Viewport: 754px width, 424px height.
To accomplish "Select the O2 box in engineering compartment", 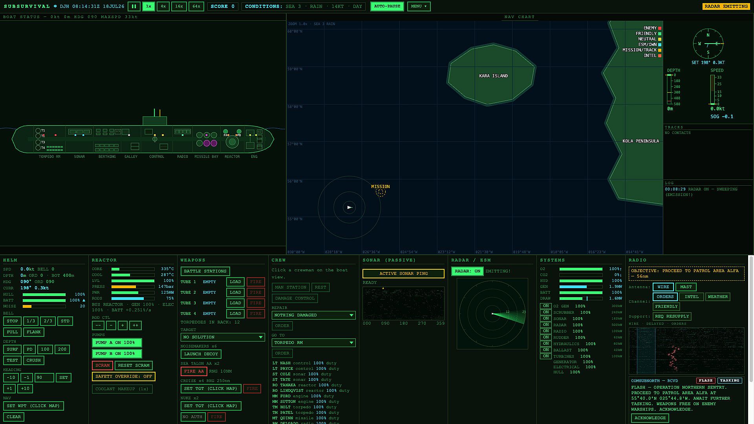I will pos(260,132).
